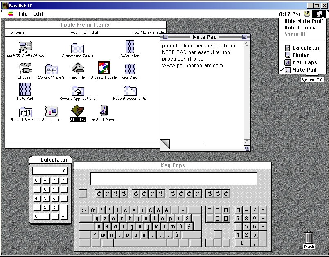Select checked Note Pad in application menu
The height and width of the screenshot is (257, 329).
click(304, 70)
